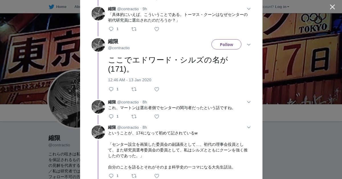342x179 pixels.
Task: Retweet the 大先生話法 tweet
Action: pyautogui.click(x=134, y=176)
